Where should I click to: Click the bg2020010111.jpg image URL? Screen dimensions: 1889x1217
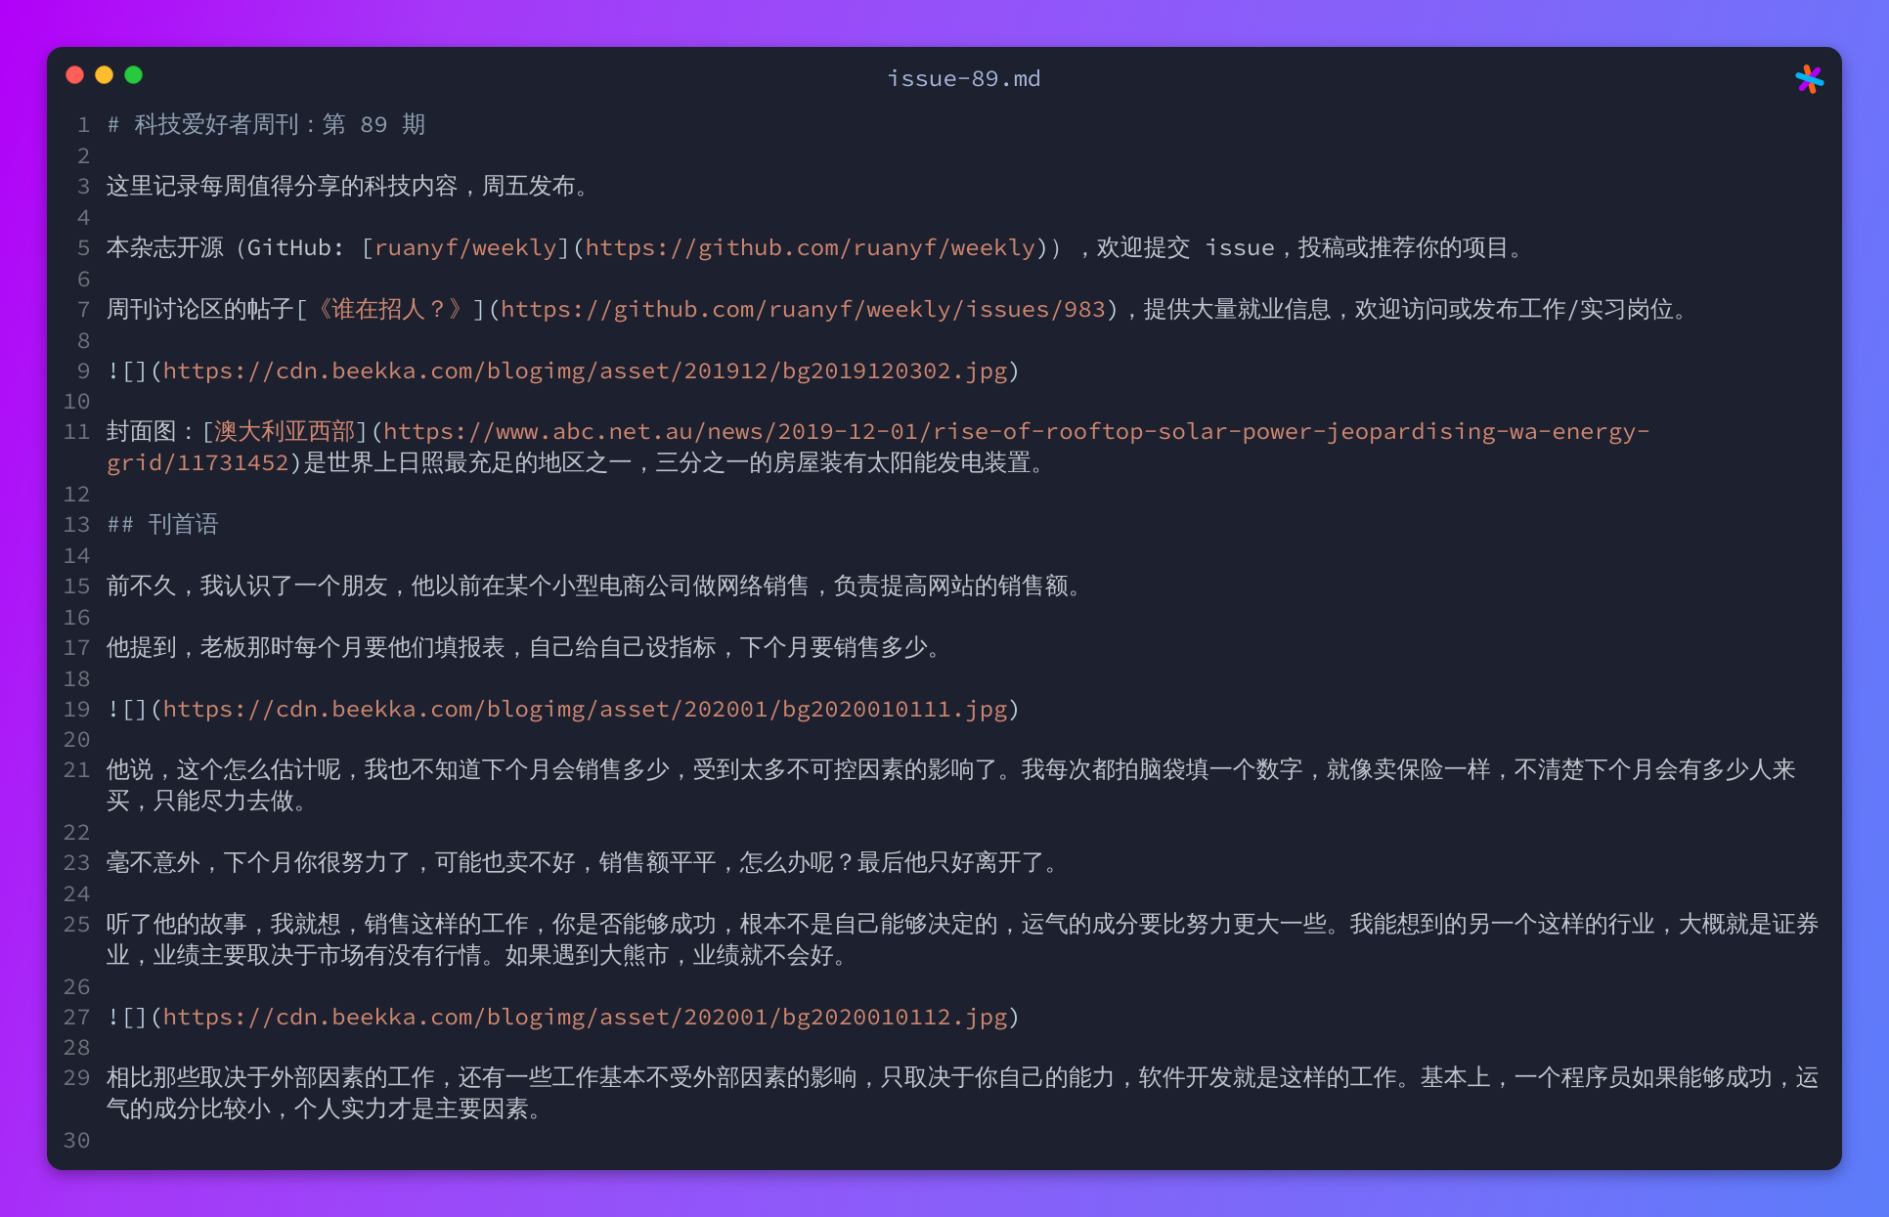(587, 709)
